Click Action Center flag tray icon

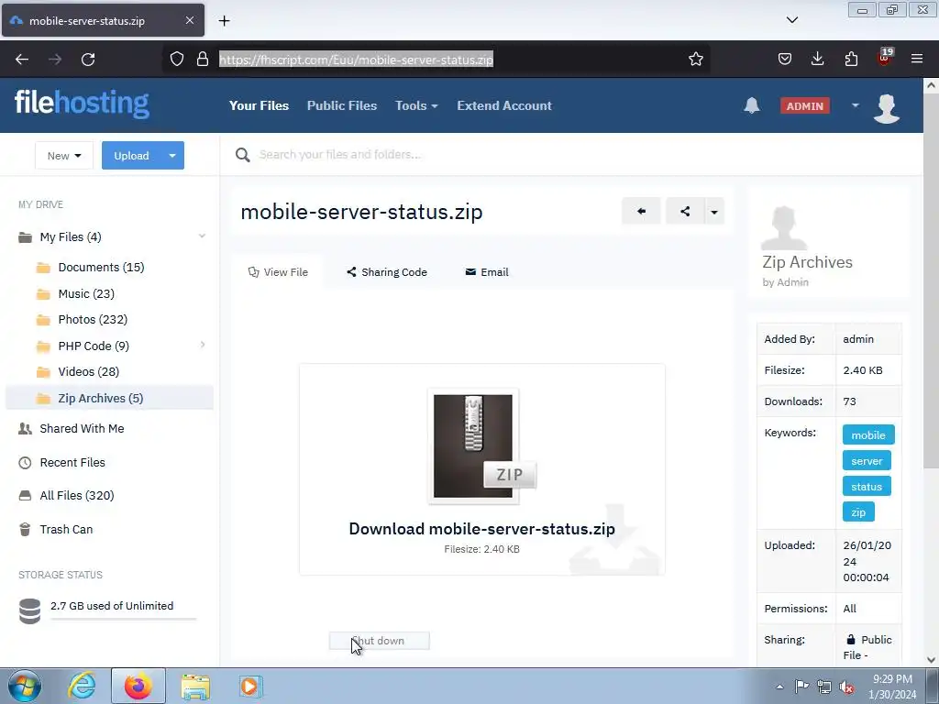click(801, 687)
